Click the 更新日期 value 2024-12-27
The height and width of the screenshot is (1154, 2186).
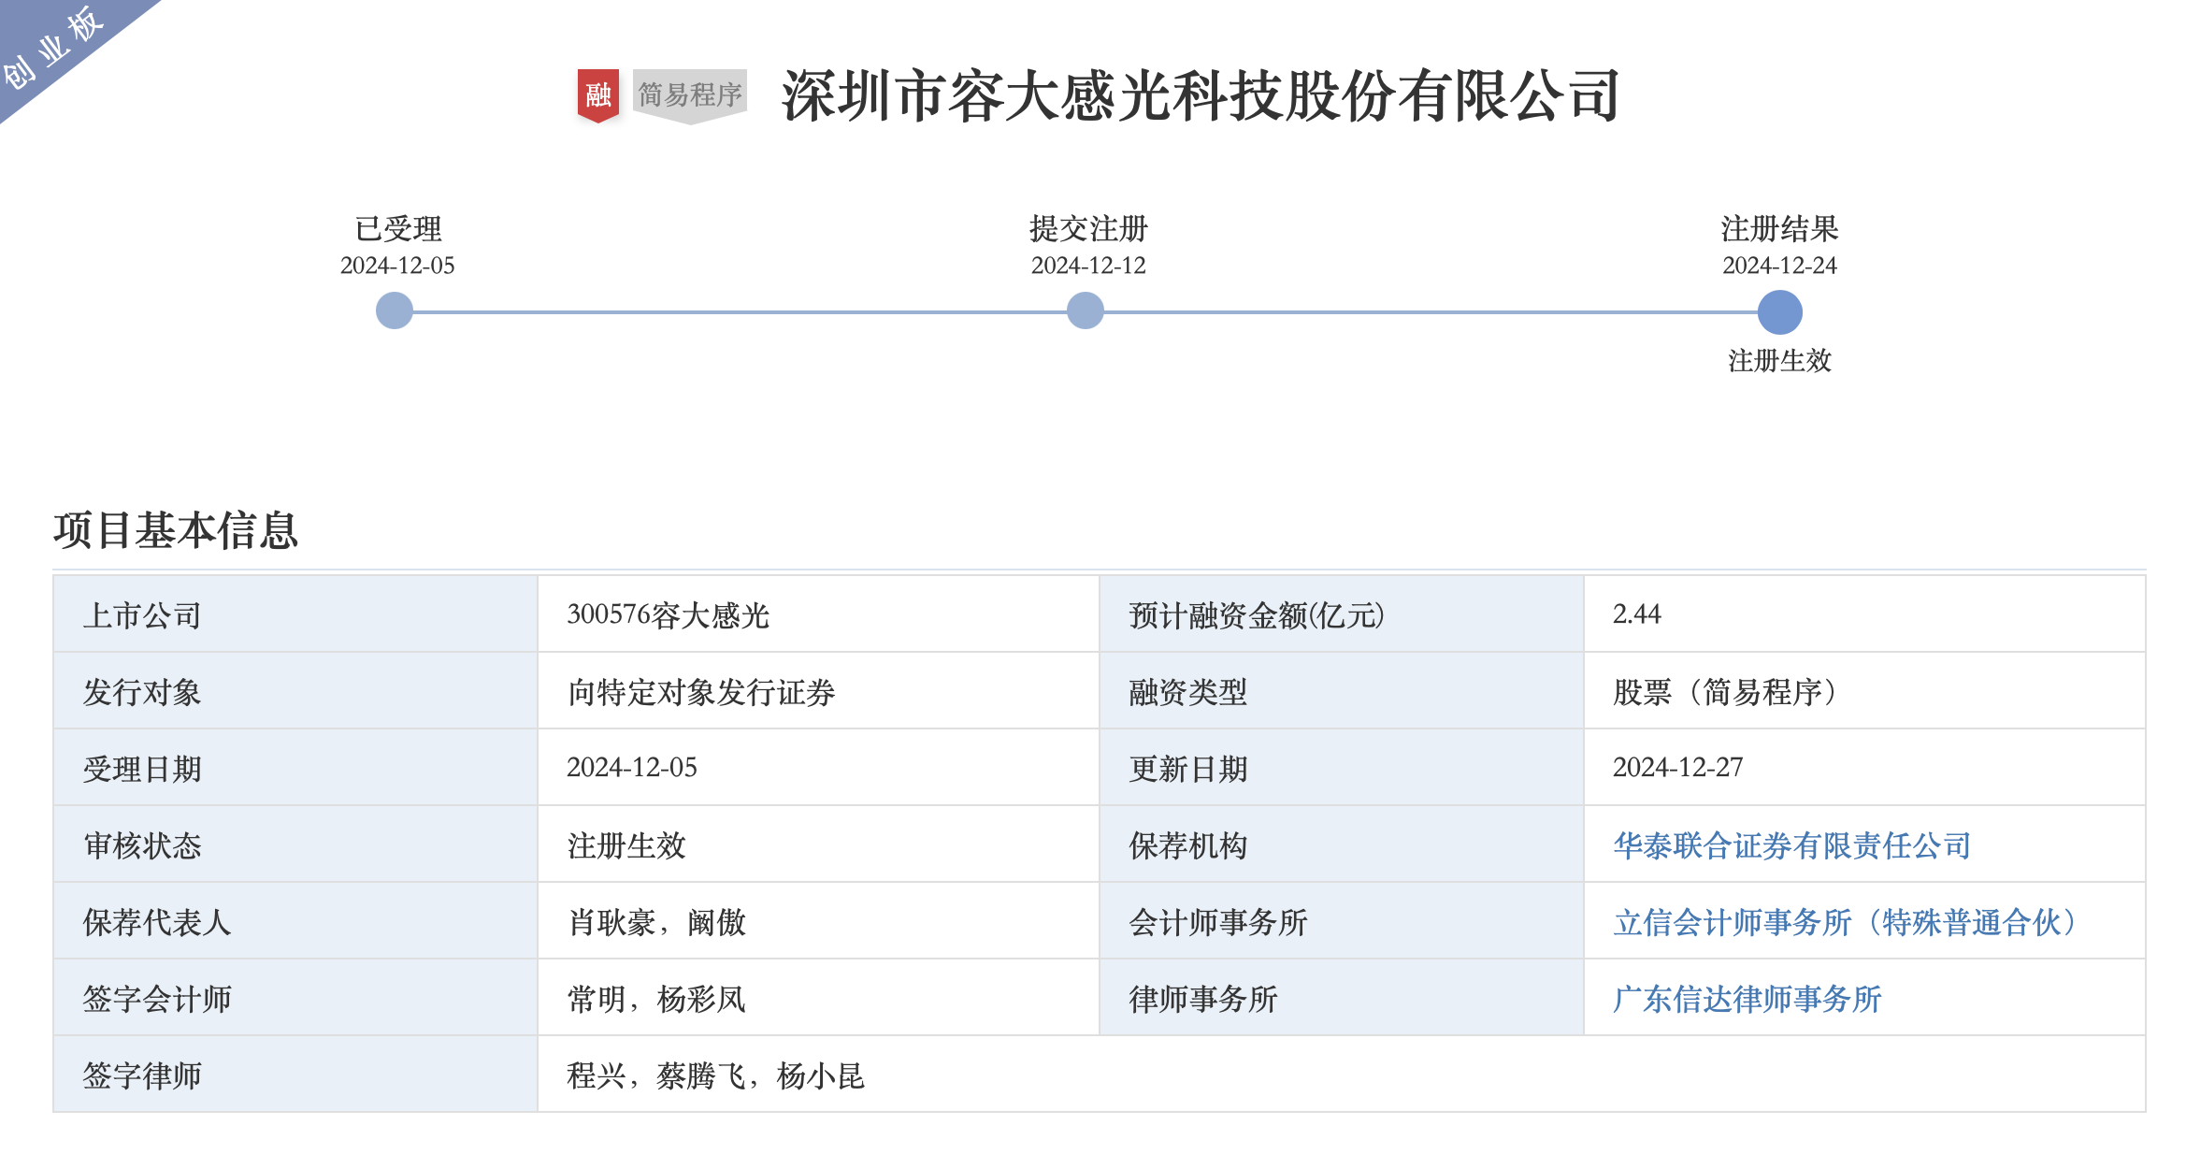[1678, 768]
